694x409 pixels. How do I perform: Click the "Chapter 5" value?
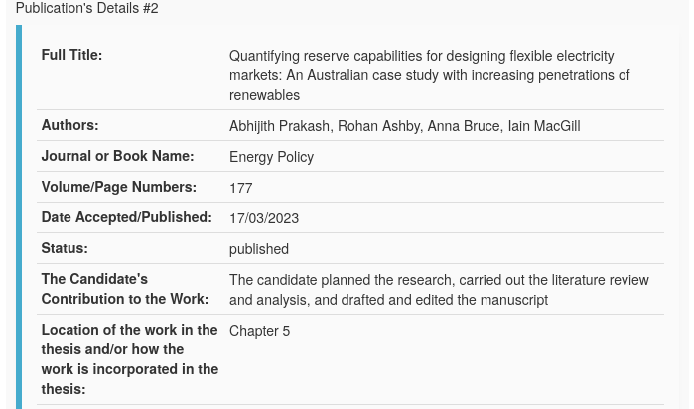coord(260,332)
